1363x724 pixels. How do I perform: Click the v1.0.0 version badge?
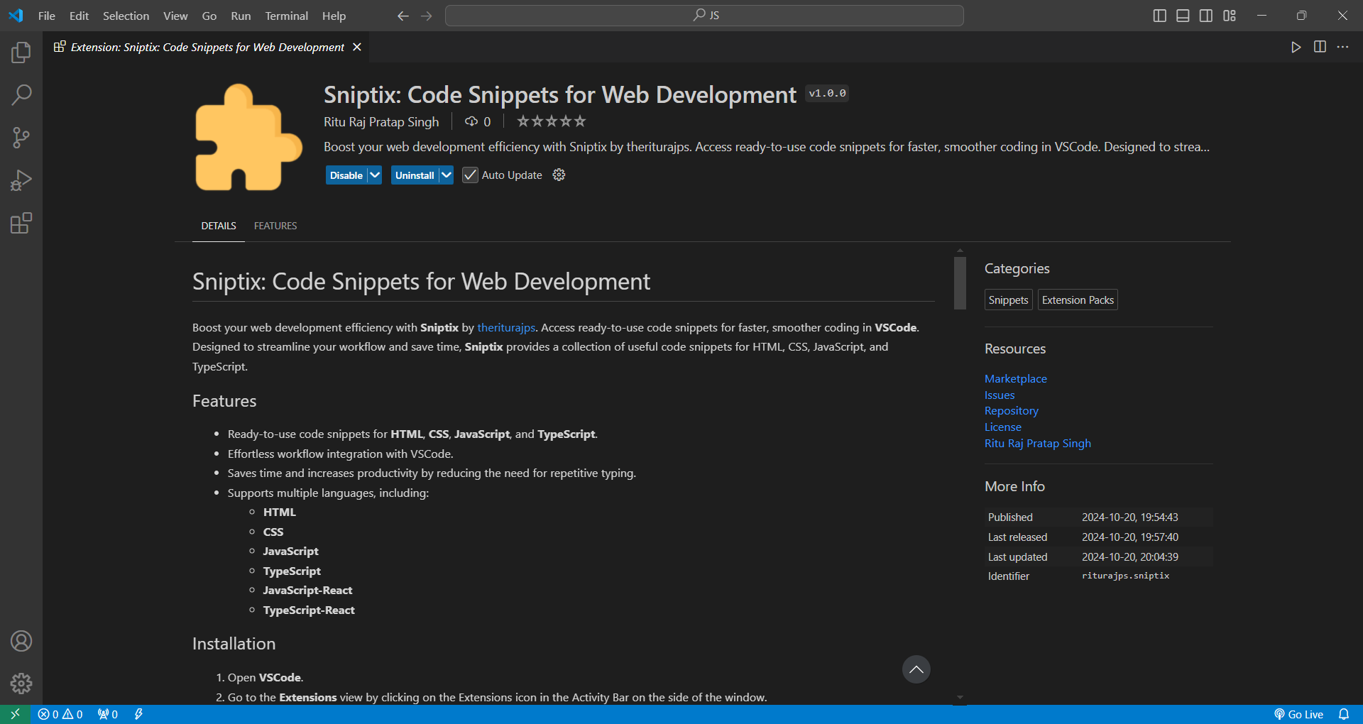(827, 93)
